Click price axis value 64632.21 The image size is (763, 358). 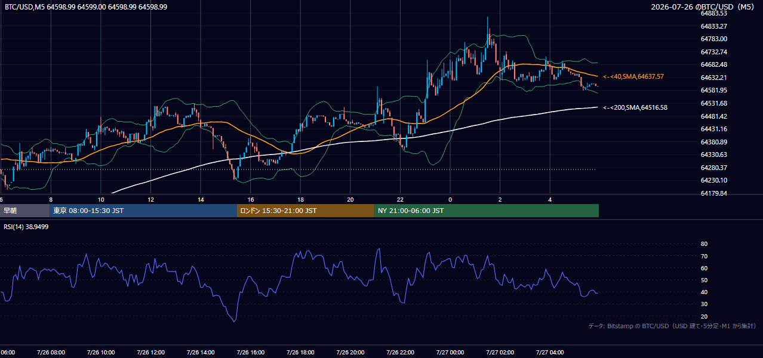coord(713,78)
